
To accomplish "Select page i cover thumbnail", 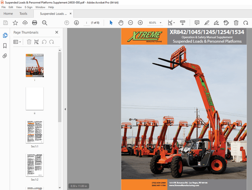I will pos(35,65).
